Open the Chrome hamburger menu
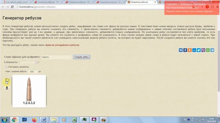Screen dimensions: 220x123 (x=217, y=7)
